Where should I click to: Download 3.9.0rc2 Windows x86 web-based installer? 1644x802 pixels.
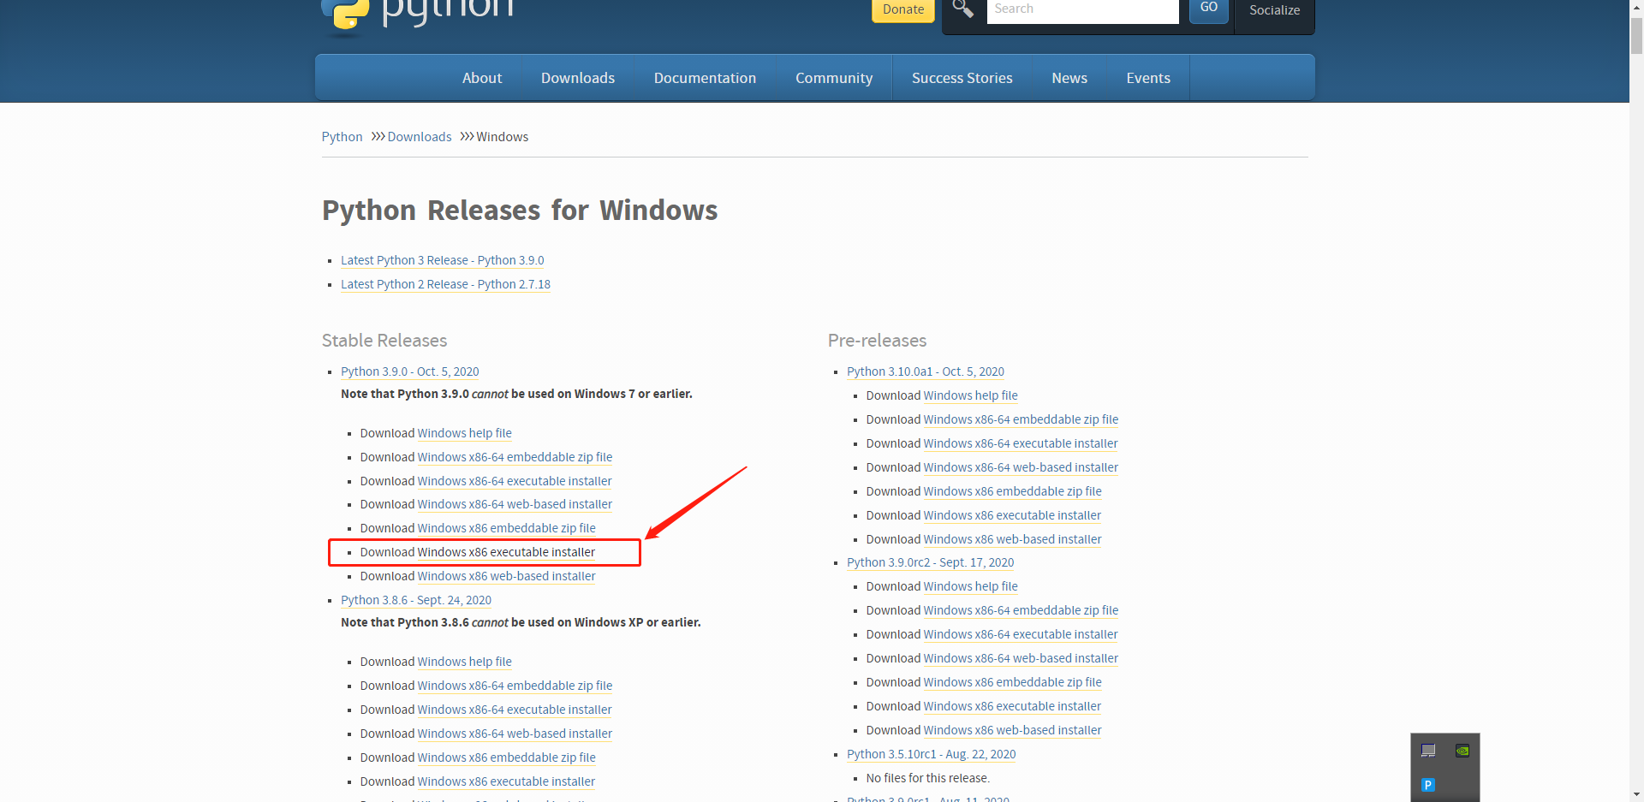(1013, 730)
